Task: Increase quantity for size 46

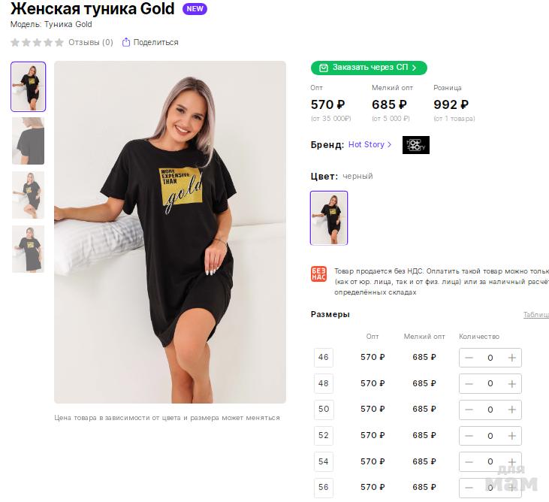Action: pyautogui.click(x=511, y=358)
